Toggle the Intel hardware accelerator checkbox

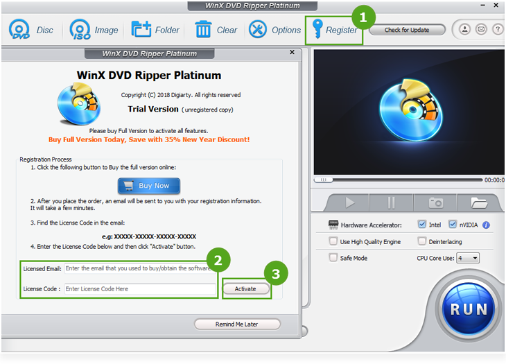(421, 224)
